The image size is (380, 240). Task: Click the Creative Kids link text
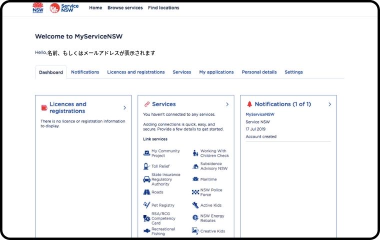pos(212,231)
